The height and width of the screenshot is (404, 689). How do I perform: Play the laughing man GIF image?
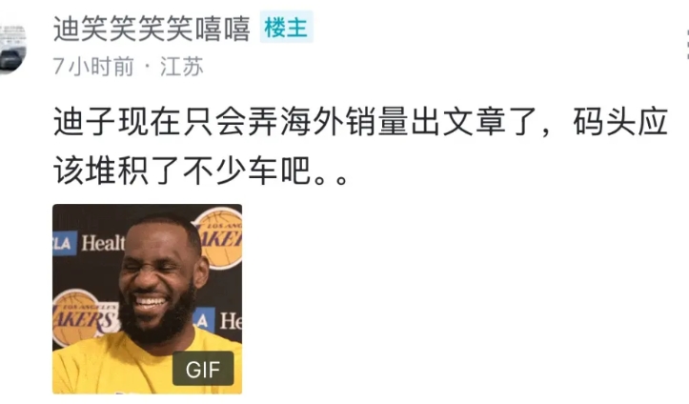point(147,299)
